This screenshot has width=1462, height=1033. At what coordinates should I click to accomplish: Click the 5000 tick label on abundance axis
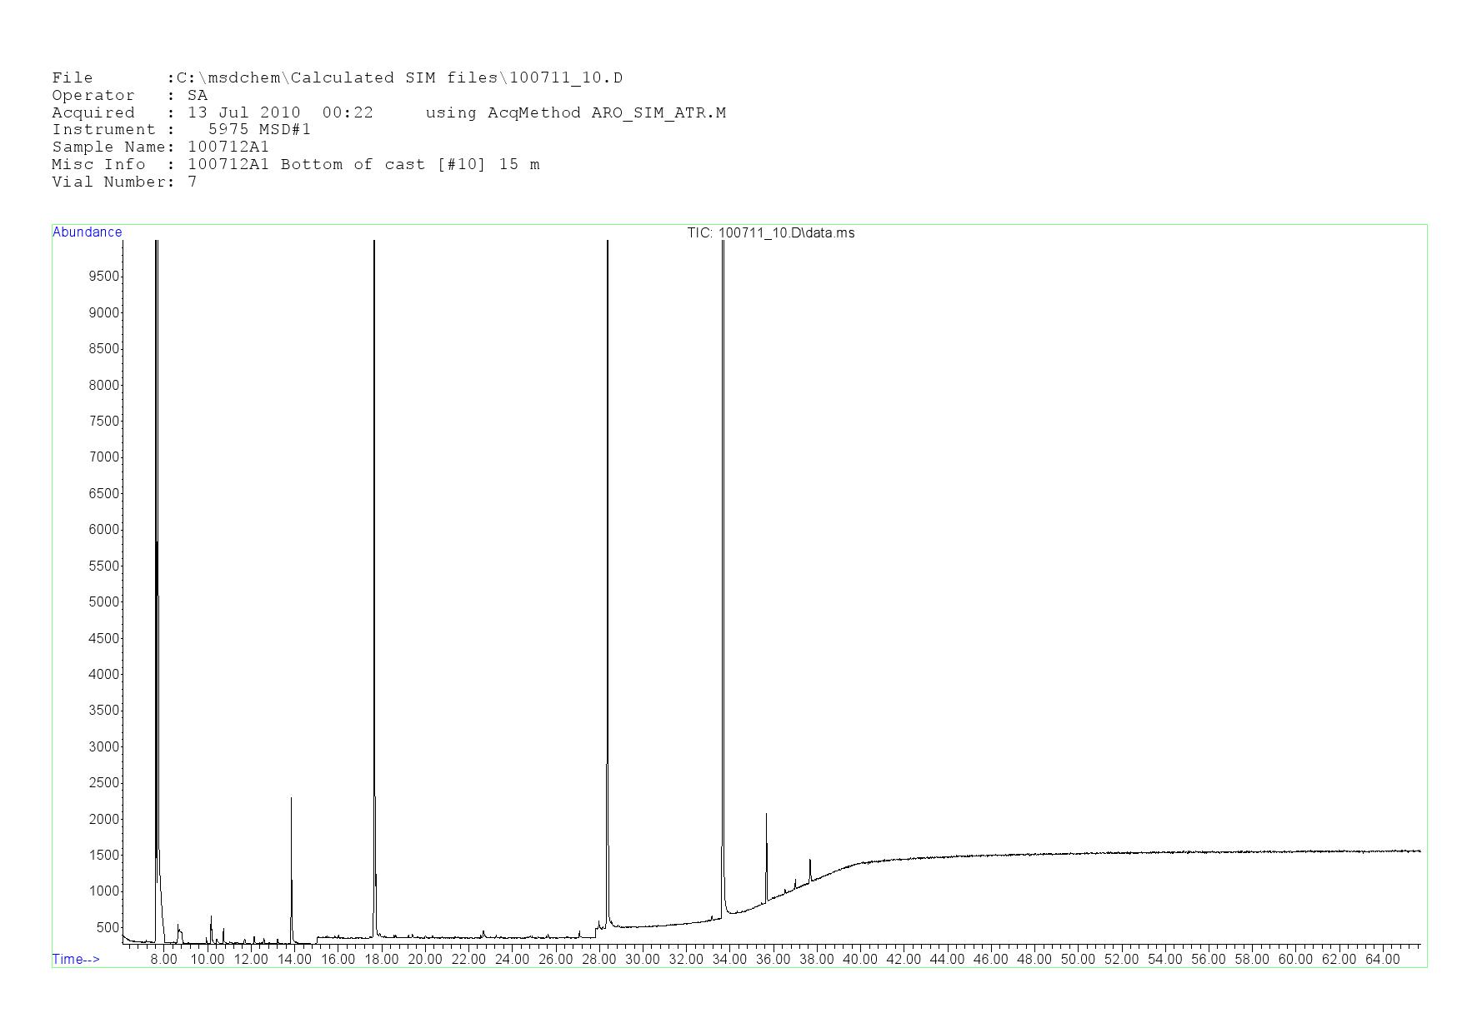click(104, 602)
